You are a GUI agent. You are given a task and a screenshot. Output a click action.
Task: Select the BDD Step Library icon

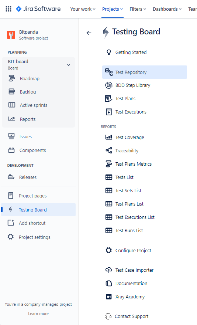pyautogui.click(x=109, y=85)
